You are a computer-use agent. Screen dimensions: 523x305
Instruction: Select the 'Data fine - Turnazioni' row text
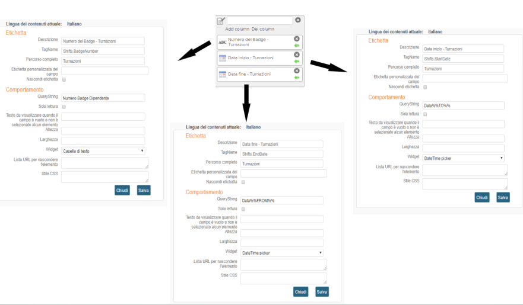coord(249,74)
